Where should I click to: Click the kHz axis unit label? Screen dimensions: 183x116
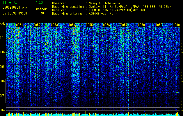(x=3, y=23)
